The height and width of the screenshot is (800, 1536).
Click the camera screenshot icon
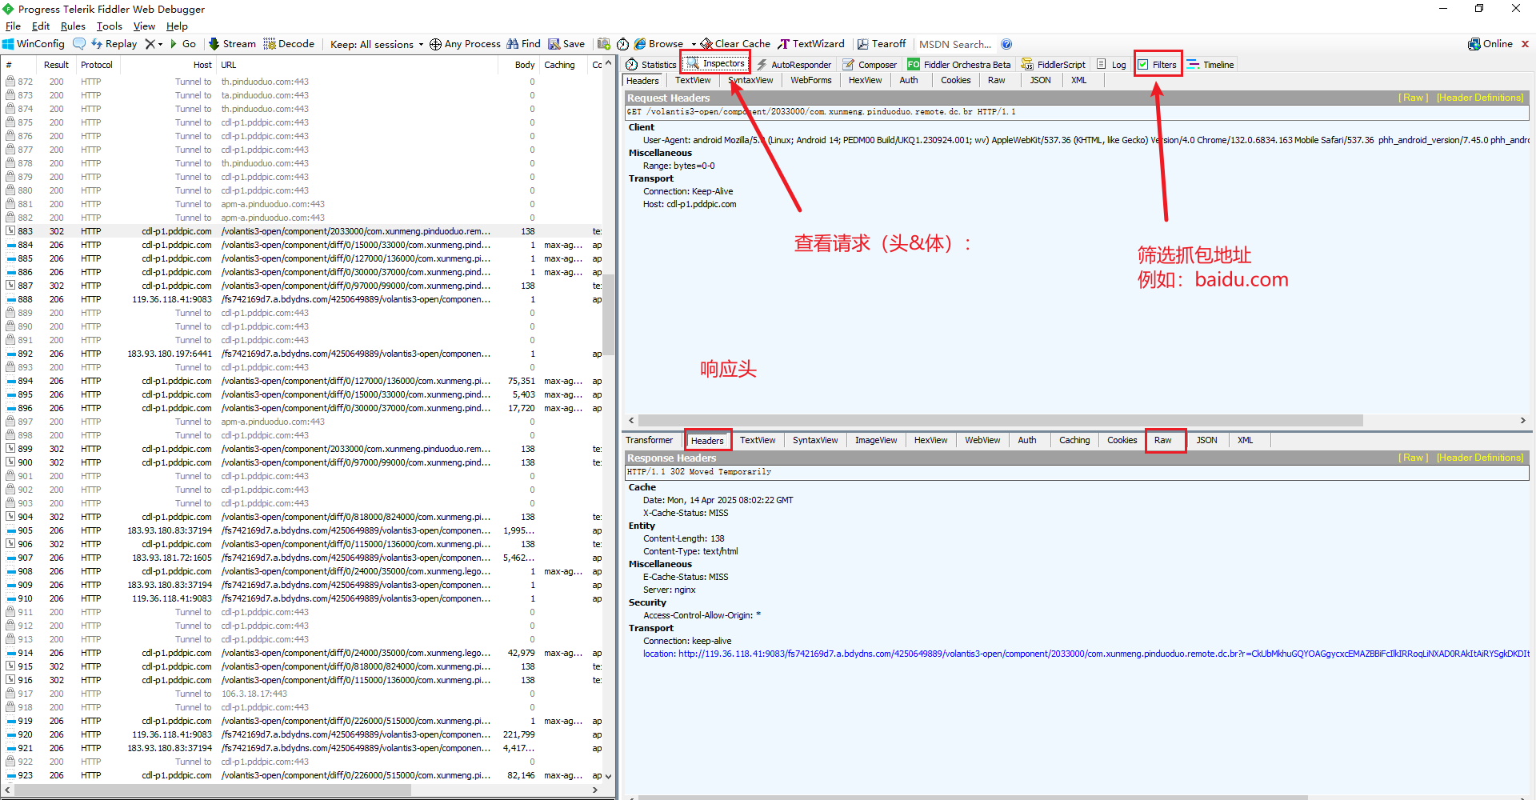[604, 44]
